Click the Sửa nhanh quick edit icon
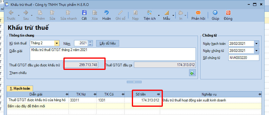The width and height of the screenshot is (269, 115). (x=68, y=15)
